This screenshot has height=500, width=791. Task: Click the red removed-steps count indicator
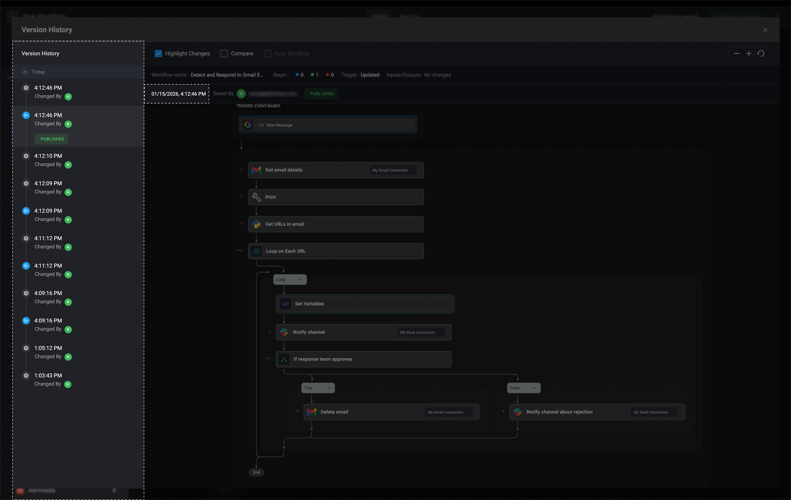[x=330, y=75]
